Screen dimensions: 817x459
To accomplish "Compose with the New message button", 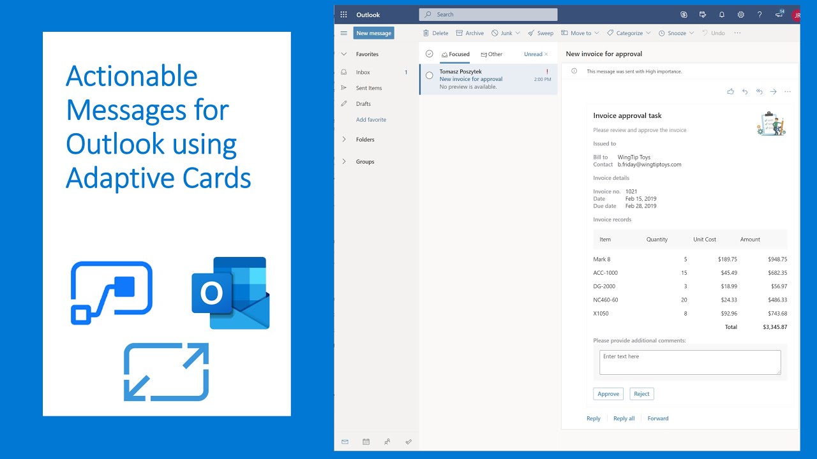I will click(x=373, y=33).
